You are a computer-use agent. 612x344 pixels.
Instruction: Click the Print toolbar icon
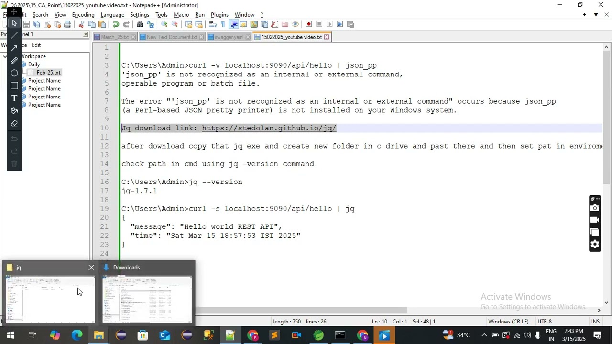[x=68, y=24]
